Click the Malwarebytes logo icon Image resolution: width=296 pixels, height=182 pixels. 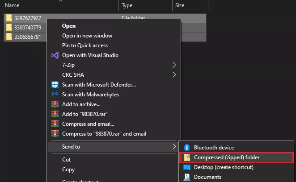tap(55, 94)
